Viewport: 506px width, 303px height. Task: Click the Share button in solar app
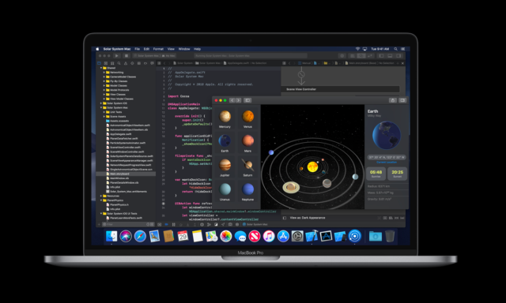pyautogui.click(x=393, y=100)
